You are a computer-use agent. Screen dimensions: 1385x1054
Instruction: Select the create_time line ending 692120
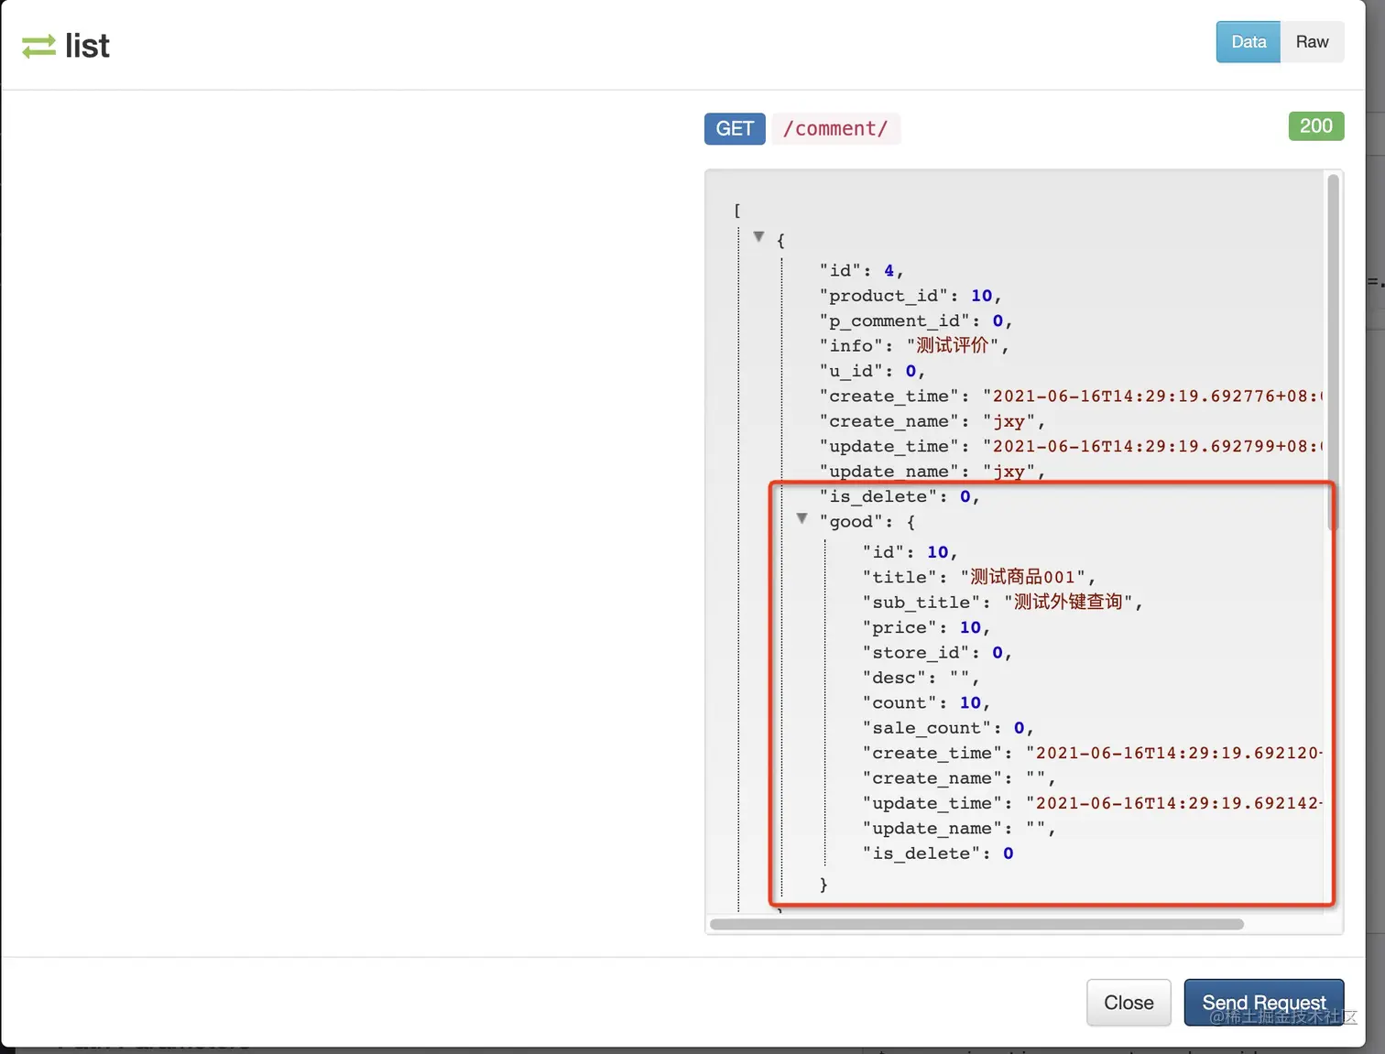click(x=1093, y=754)
